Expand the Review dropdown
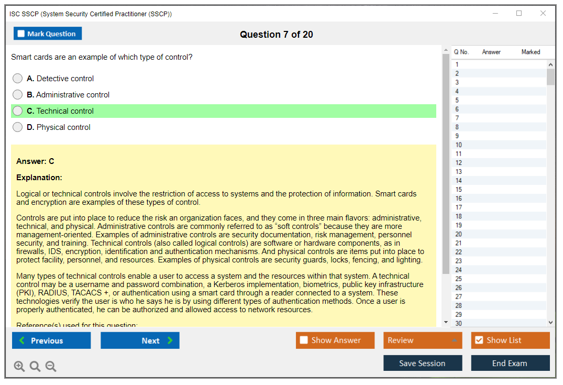 [455, 340]
